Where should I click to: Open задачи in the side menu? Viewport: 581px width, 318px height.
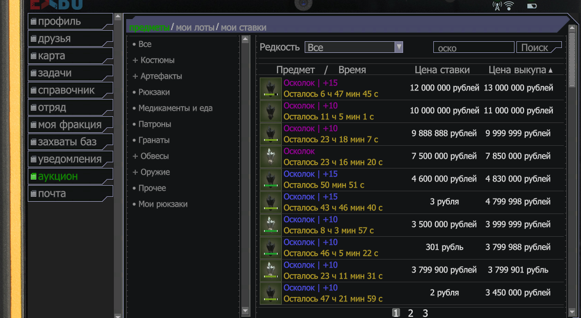tap(70, 73)
